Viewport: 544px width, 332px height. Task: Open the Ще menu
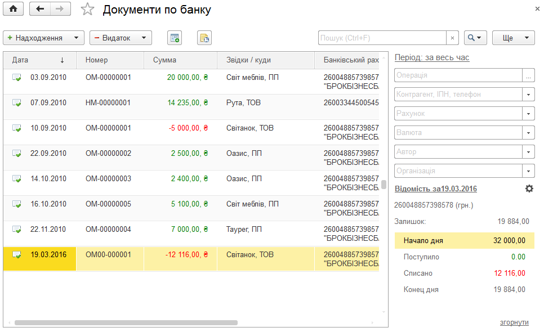(514, 38)
